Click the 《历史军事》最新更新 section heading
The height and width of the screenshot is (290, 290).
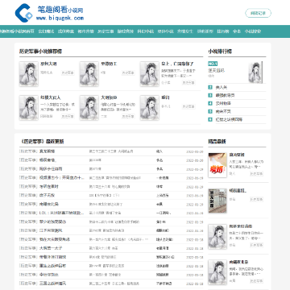click(42, 142)
